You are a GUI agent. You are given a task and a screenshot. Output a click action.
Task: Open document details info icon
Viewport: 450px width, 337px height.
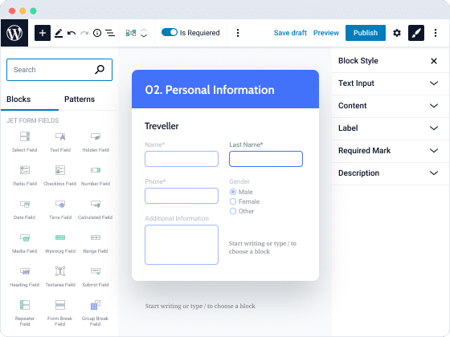tap(97, 33)
